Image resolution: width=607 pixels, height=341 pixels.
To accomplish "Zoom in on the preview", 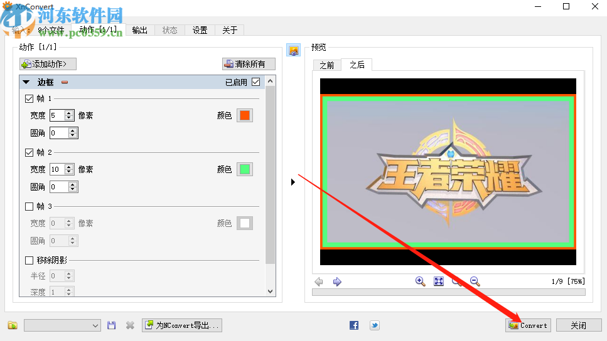I will point(421,281).
